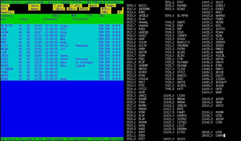The image size is (241, 141).
Task: Click spot W1AW on 14027.0
Action: tap(212, 36)
